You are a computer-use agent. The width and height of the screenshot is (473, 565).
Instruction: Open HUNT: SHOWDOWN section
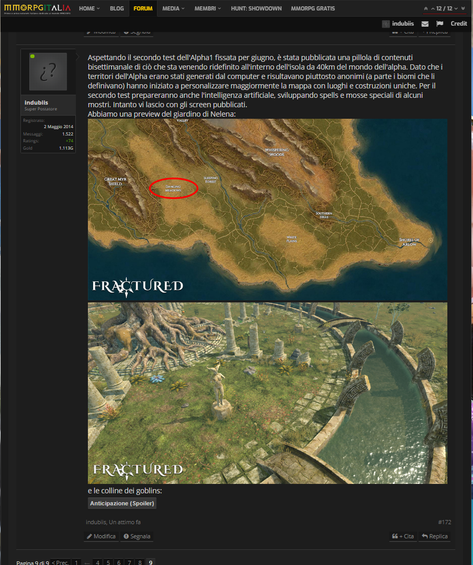coord(256,8)
